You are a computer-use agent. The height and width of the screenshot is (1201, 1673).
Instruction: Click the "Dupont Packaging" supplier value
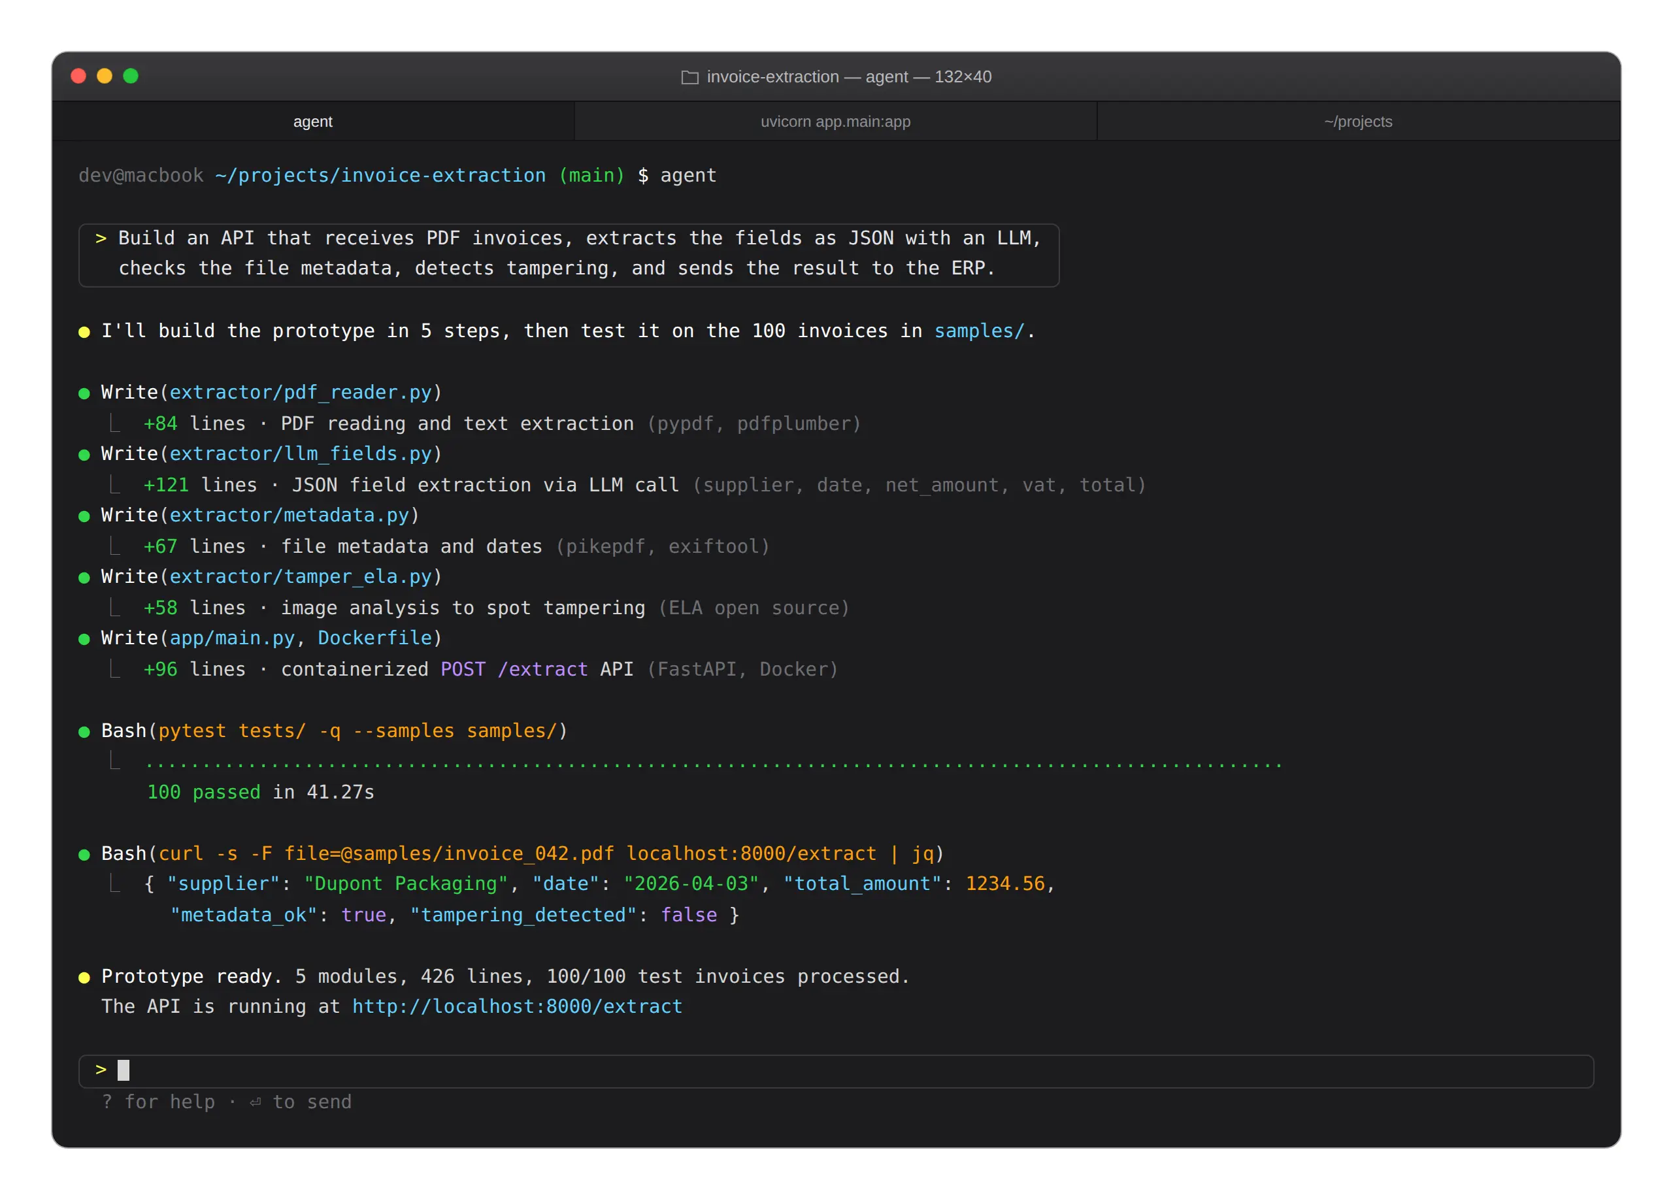[x=406, y=884]
